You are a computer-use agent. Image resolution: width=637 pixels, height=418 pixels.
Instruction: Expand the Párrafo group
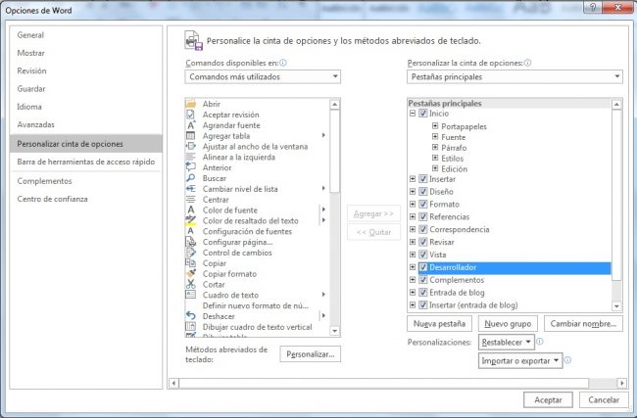pos(435,147)
